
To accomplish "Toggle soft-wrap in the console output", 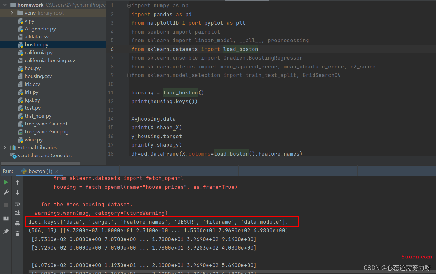I will tap(17, 203).
